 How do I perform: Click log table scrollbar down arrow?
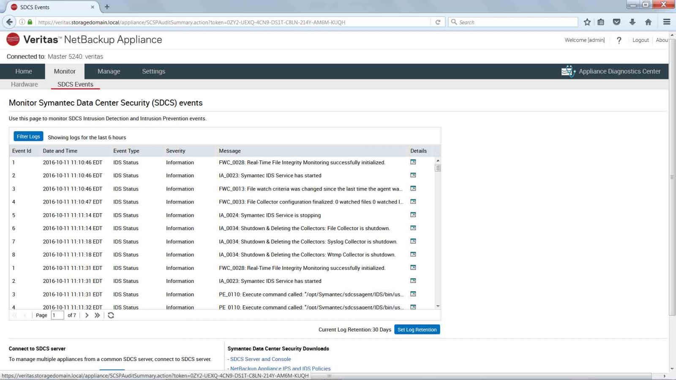point(438,306)
